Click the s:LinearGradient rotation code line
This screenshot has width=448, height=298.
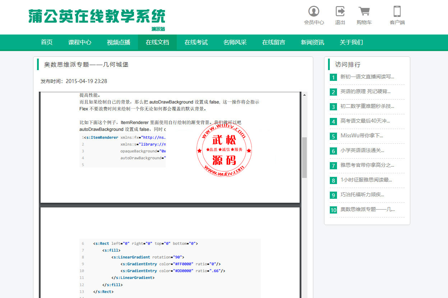click(x=148, y=257)
